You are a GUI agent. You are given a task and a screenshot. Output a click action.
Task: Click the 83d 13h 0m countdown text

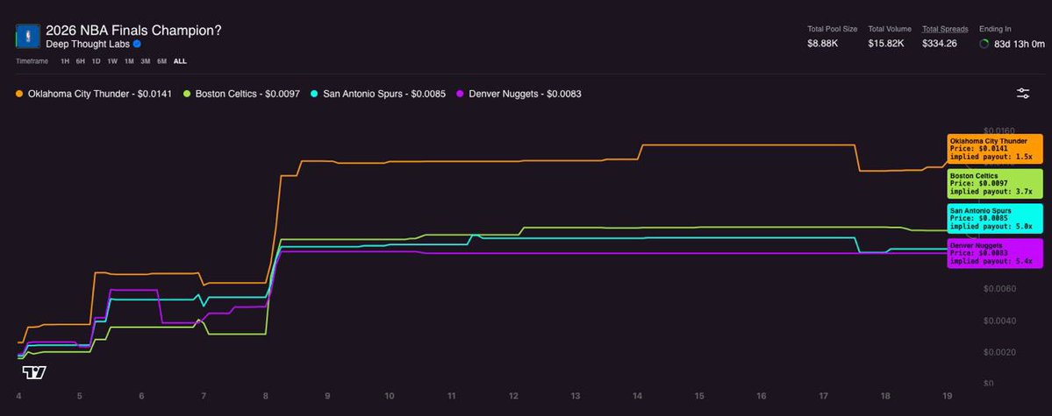(x=1020, y=44)
